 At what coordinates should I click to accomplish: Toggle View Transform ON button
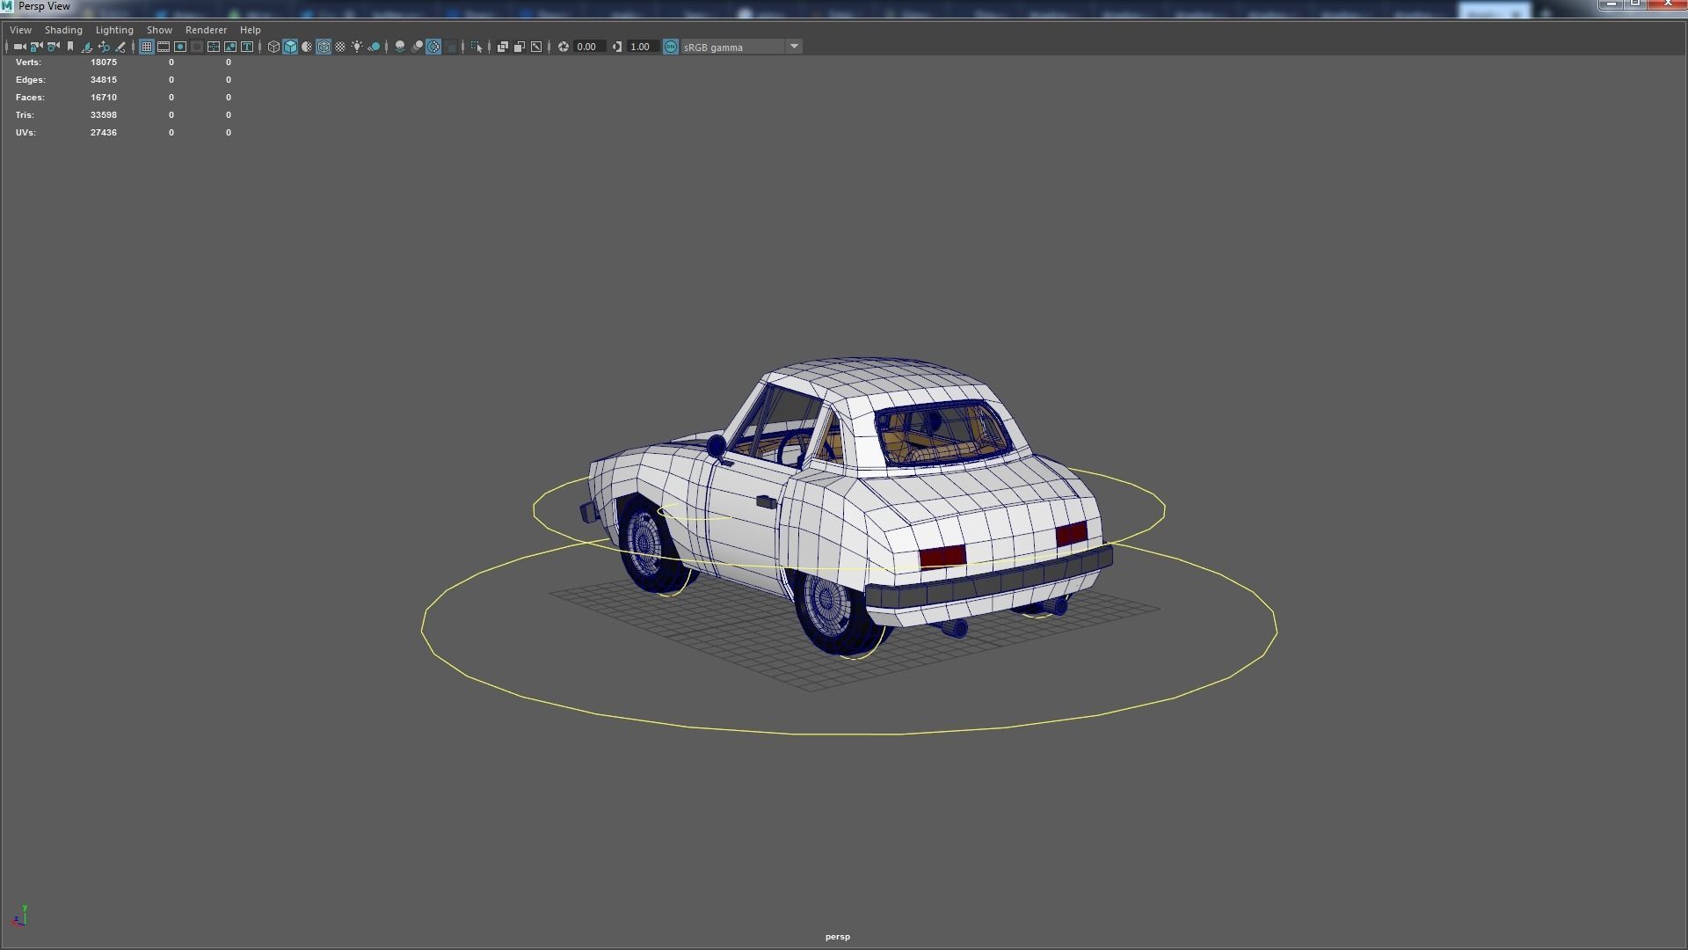[671, 47]
